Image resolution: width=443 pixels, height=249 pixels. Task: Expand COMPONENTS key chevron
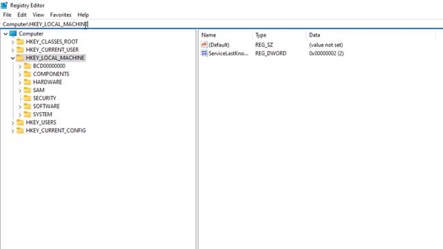20,75
